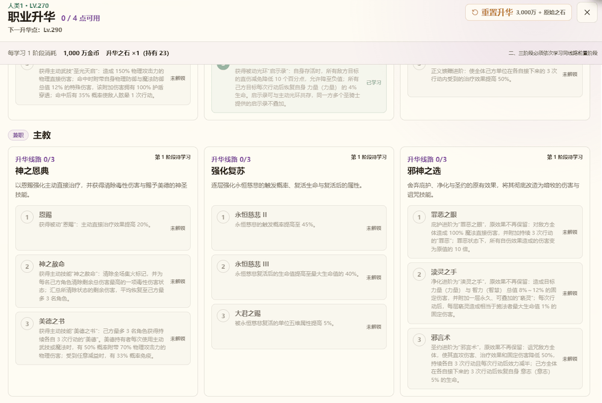This screenshot has height=403, width=602.
Task: Click 第 1 阶段待学习 in the 强化复苏 card
Action: [369, 157]
